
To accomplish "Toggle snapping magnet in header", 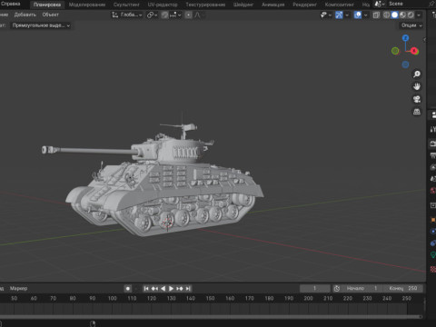I will point(164,15).
